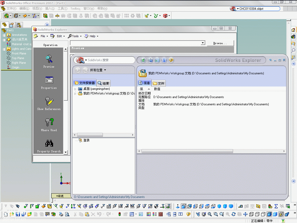This screenshot has height=223, width=297.
Task: Open the File menu in SolidWorks Explorer
Action: point(44,36)
